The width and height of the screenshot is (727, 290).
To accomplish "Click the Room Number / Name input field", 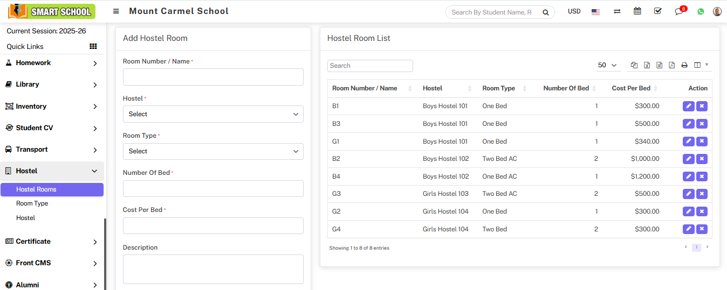I will pos(213,77).
